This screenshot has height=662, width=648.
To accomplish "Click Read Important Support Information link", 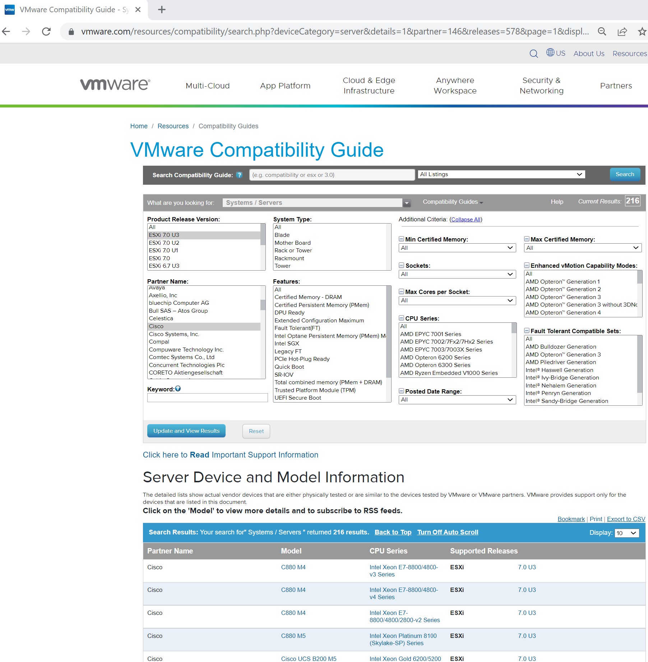I will [231, 455].
